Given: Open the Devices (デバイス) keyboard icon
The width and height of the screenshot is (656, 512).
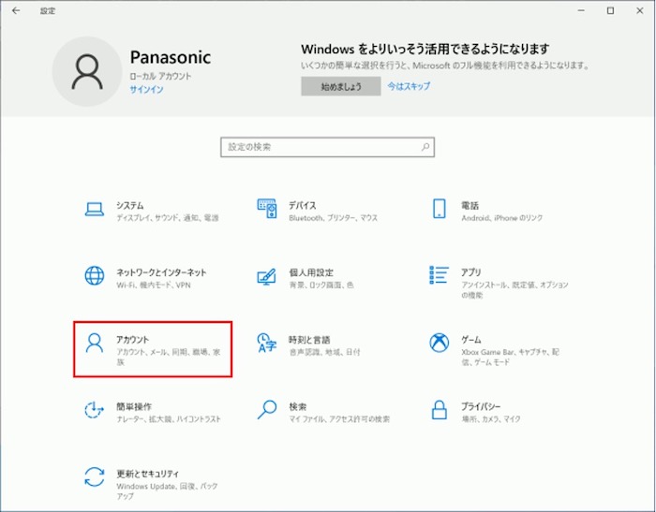Looking at the screenshot, I should pyautogui.click(x=266, y=209).
